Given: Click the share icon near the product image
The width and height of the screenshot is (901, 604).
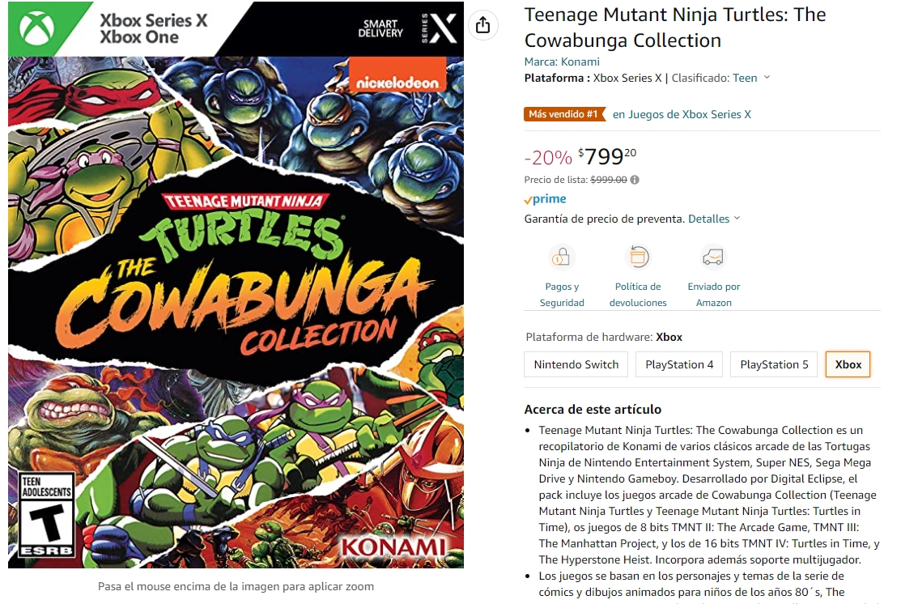Looking at the screenshot, I should point(483,25).
